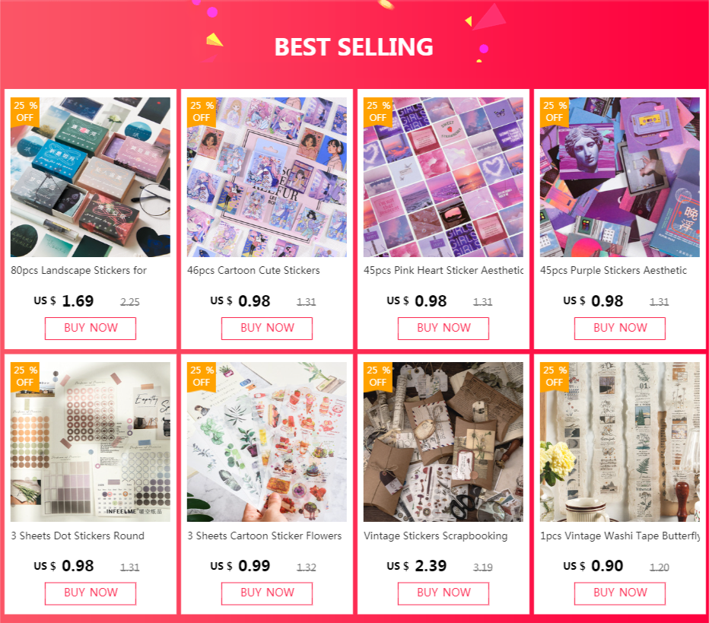Screen dimensions: 709x623
Task: Click the BEST SELLING banner heading
Action: pos(354,47)
